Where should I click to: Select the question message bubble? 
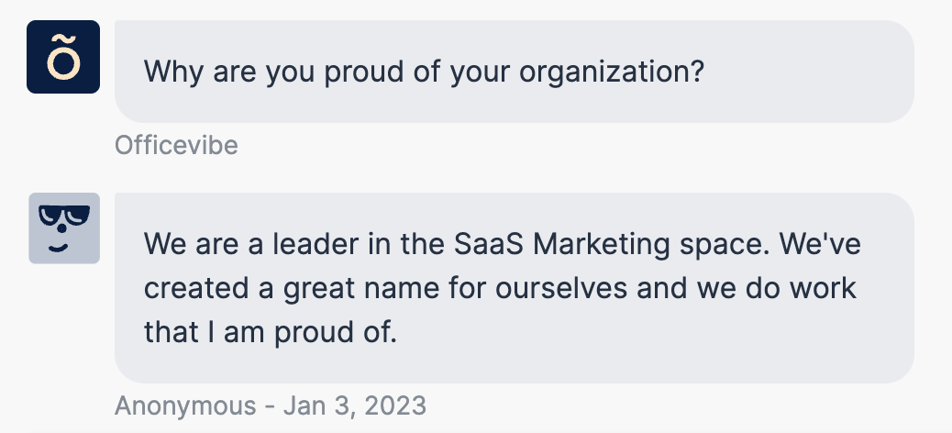tap(515, 72)
